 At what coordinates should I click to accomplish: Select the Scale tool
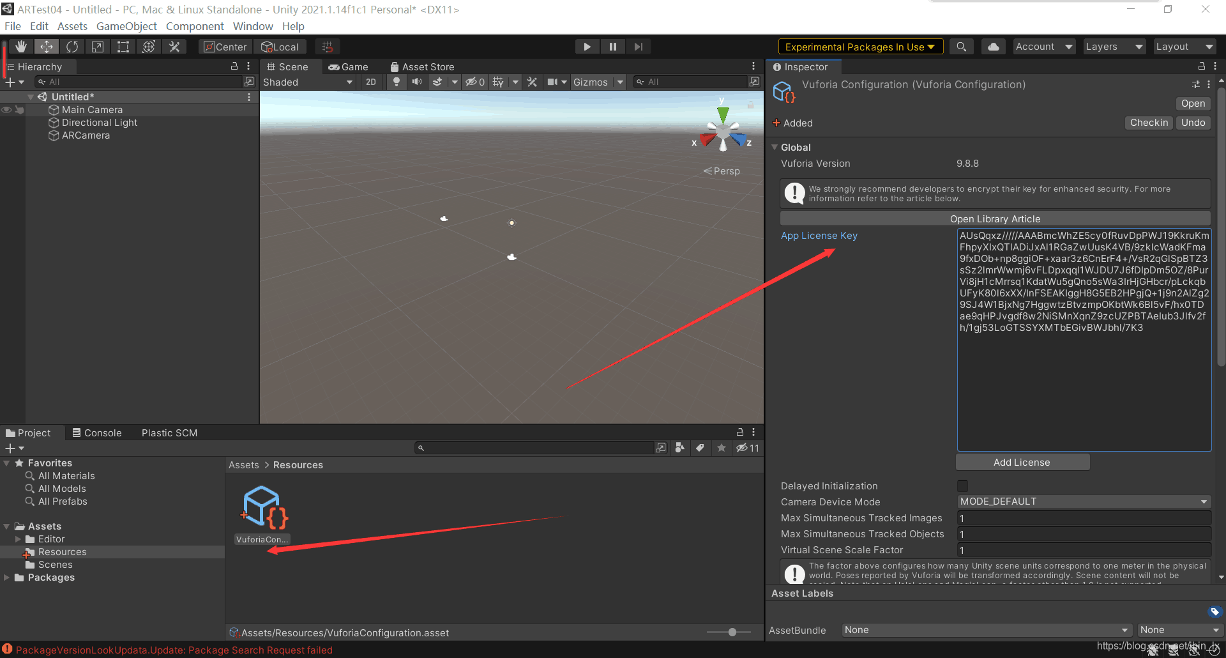(x=98, y=47)
